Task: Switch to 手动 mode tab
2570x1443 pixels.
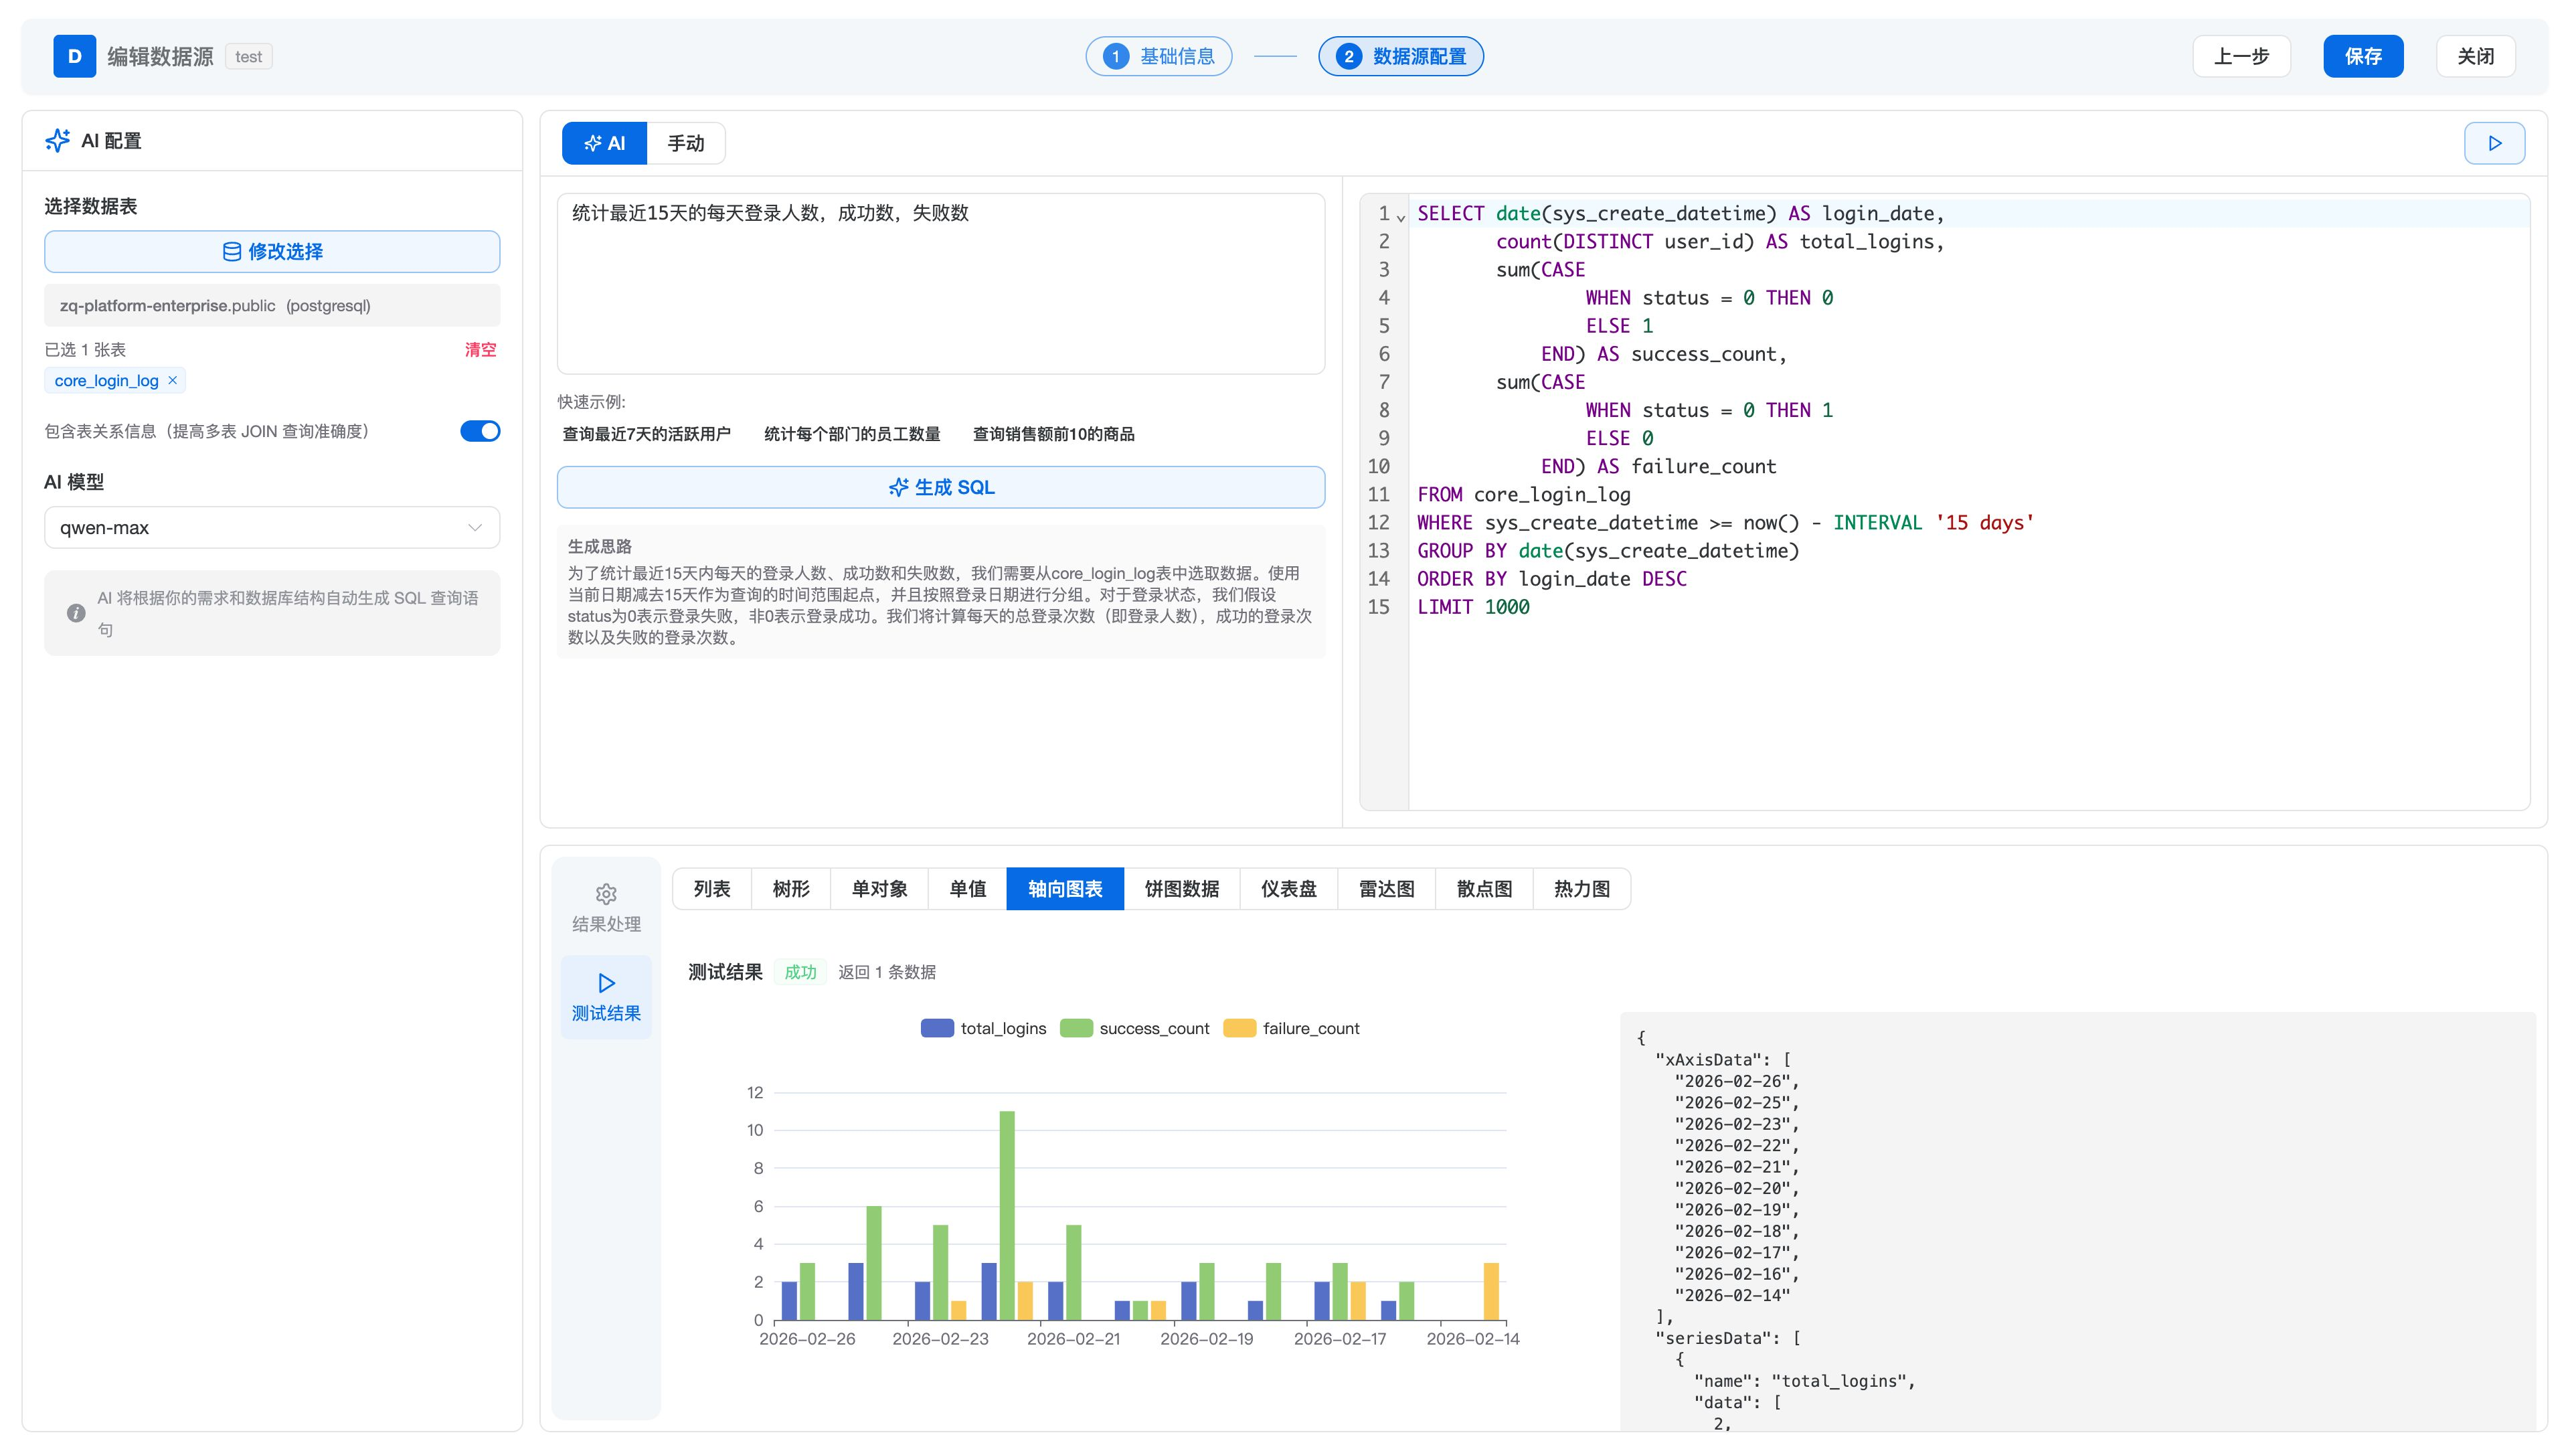Action: point(685,143)
